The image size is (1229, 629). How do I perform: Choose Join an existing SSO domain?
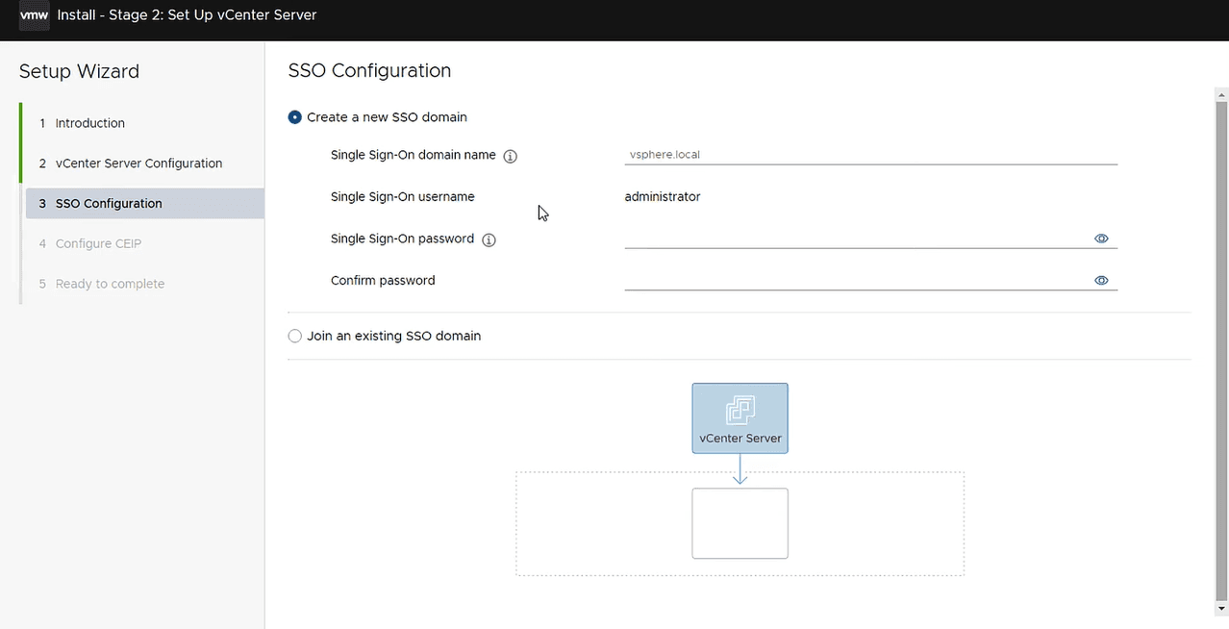pyautogui.click(x=295, y=337)
